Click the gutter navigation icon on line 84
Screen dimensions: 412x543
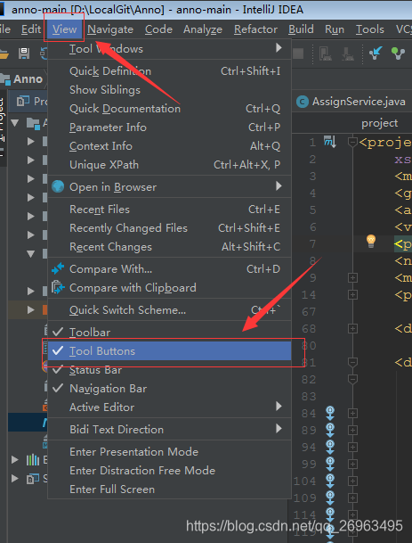pyautogui.click(x=330, y=413)
